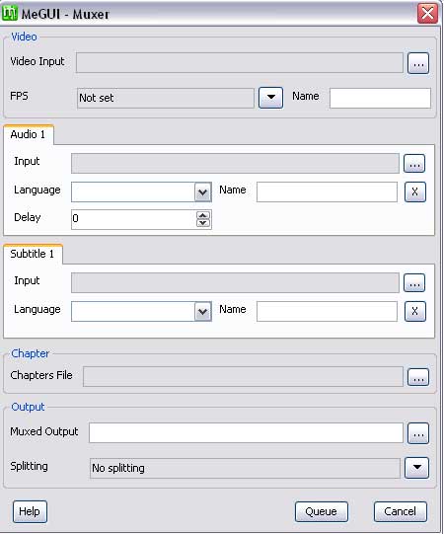Click the Cancel button
Screen dimensions: 444x534
400,511
